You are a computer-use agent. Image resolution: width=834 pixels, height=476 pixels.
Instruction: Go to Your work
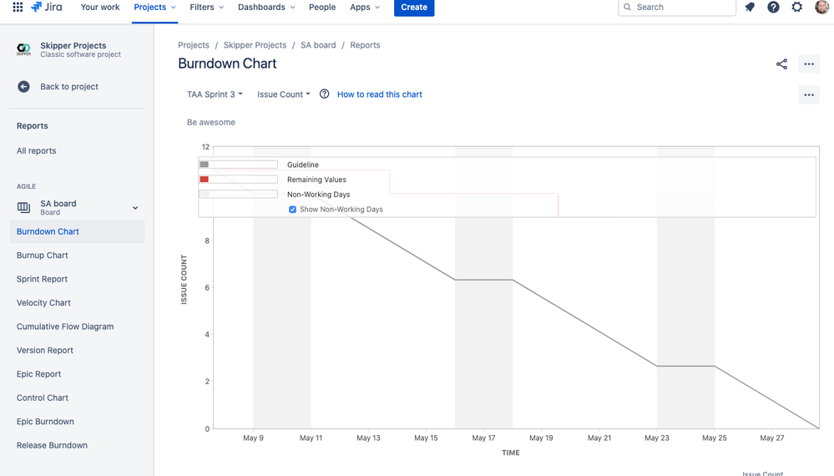[100, 7]
